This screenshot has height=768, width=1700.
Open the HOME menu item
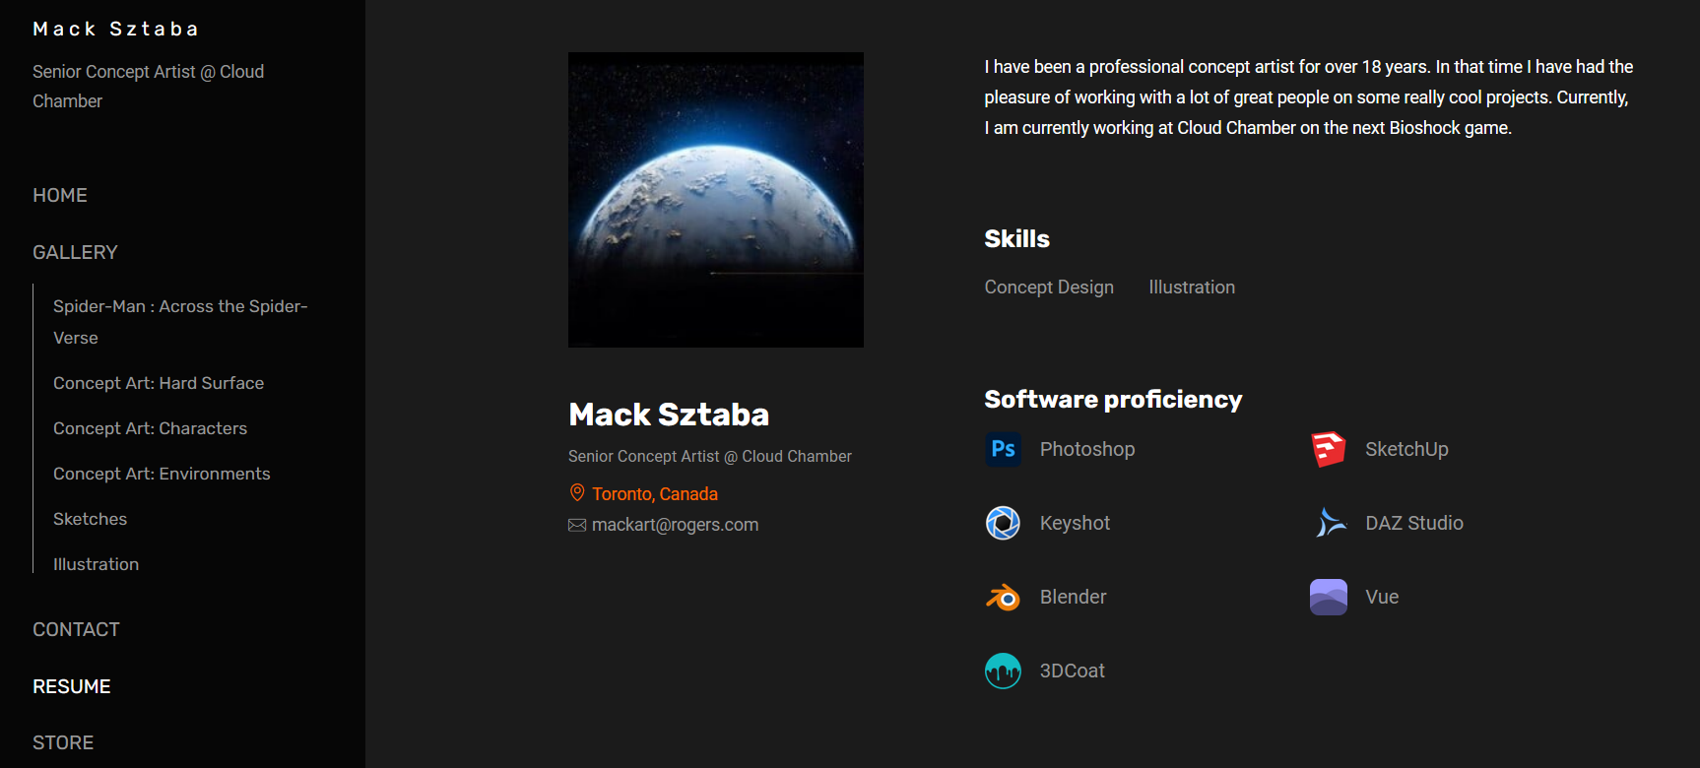[x=60, y=195]
